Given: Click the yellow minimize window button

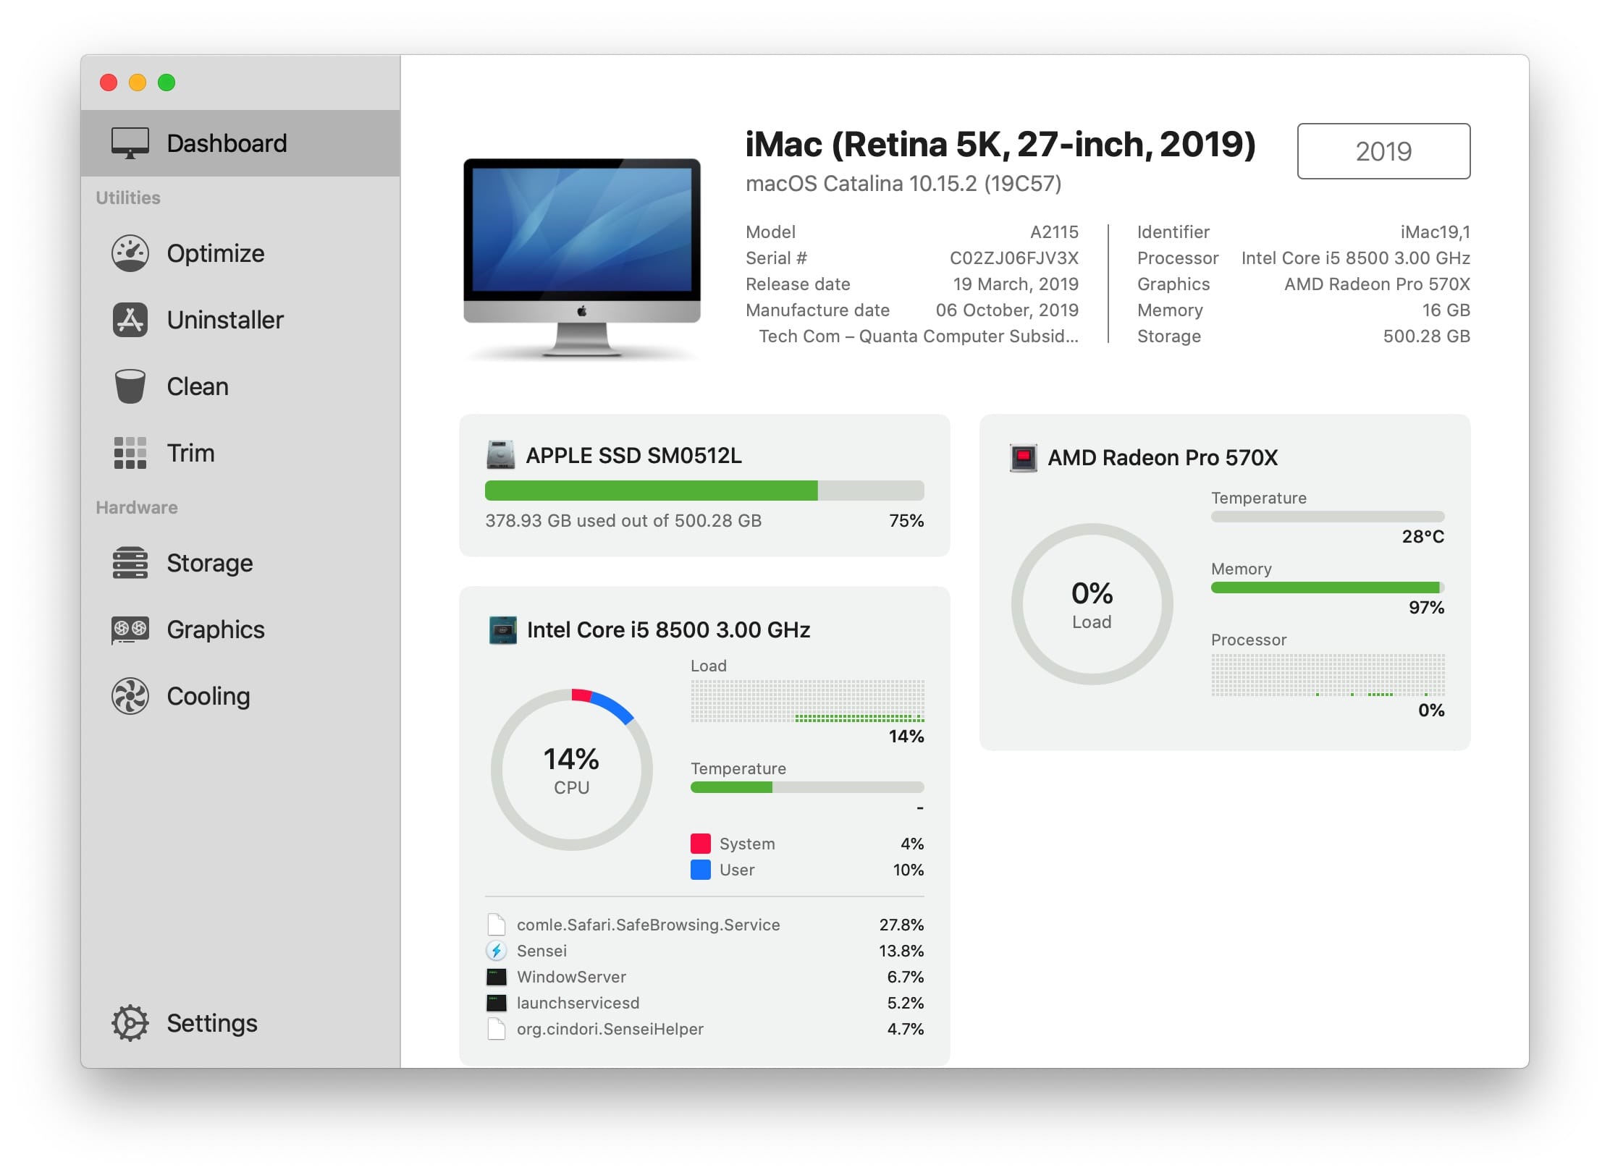Looking at the screenshot, I should (x=138, y=82).
